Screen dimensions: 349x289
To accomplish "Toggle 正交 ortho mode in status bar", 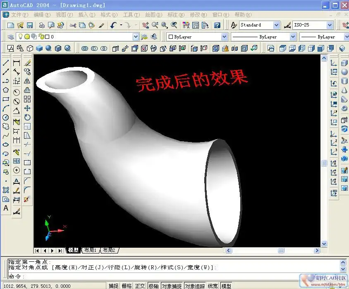I will tap(140, 286).
